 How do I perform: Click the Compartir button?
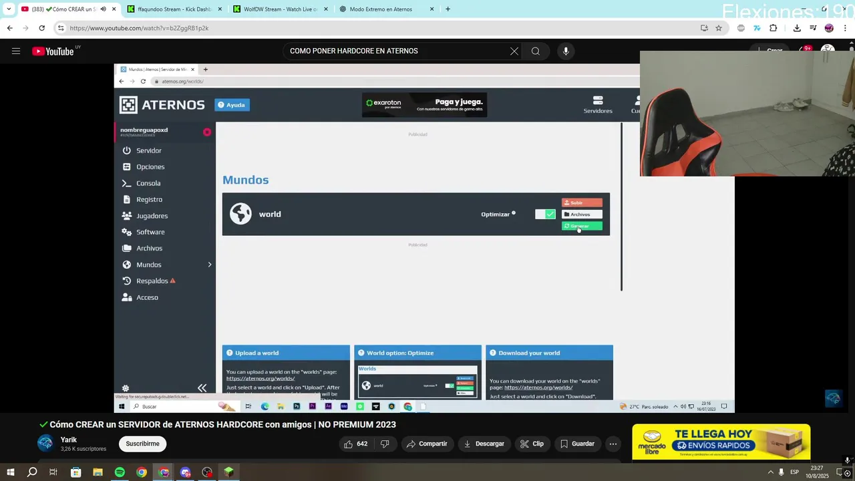pyautogui.click(x=427, y=444)
